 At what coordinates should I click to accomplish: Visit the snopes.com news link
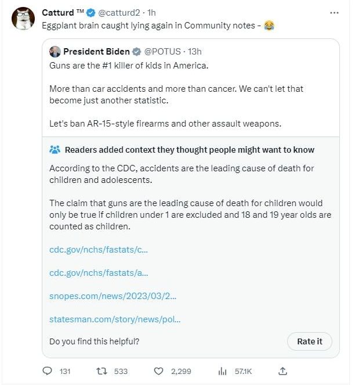click(113, 296)
